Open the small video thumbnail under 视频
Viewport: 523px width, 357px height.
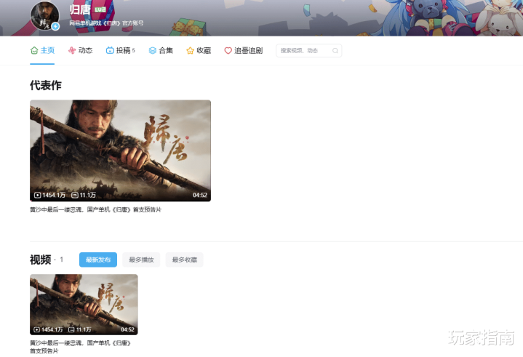click(x=84, y=305)
